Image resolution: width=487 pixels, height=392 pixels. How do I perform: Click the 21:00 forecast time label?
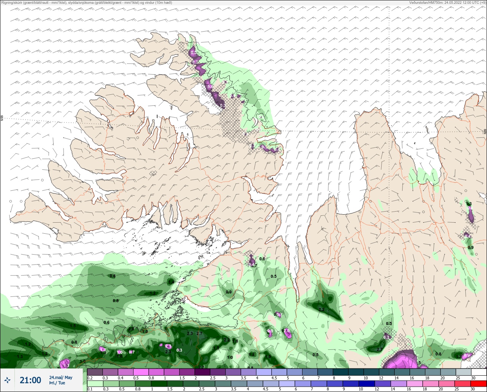pyautogui.click(x=30, y=380)
